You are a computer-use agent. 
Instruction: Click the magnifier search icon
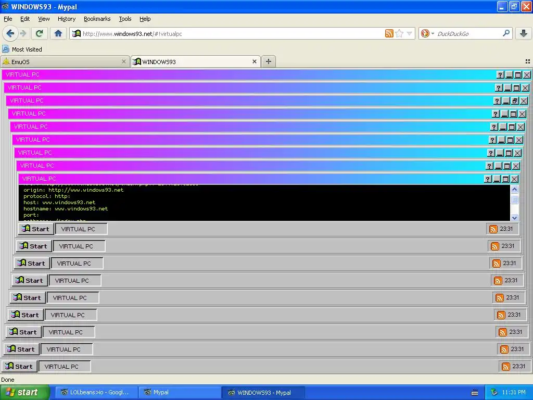pyautogui.click(x=506, y=33)
